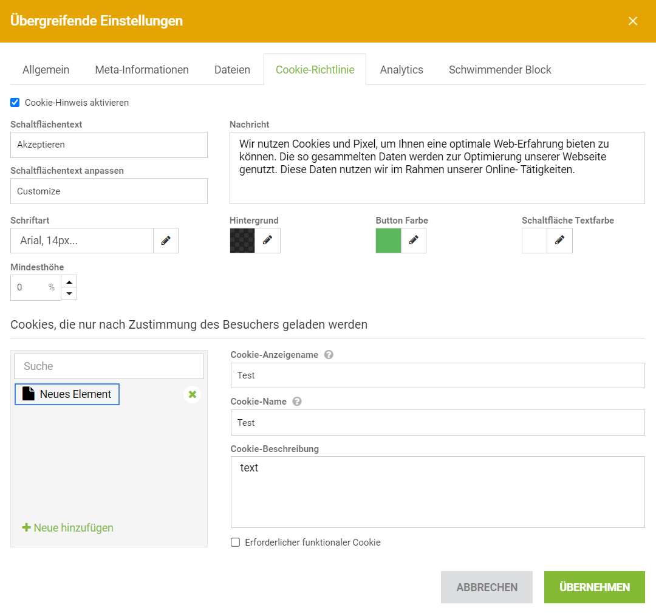Edit Schaltfläche Textfarbe via pencil icon

[559, 241]
